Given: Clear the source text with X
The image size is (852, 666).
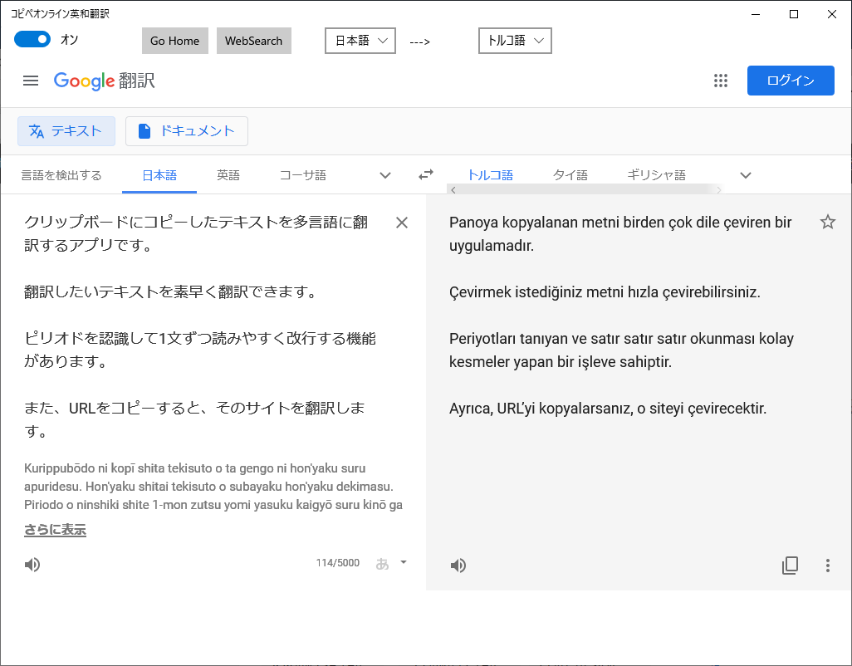Looking at the screenshot, I should [402, 223].
